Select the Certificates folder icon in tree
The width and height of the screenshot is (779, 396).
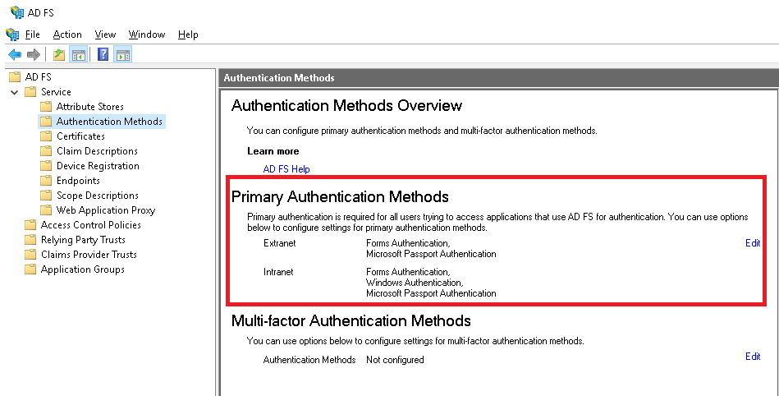point(46,136)
